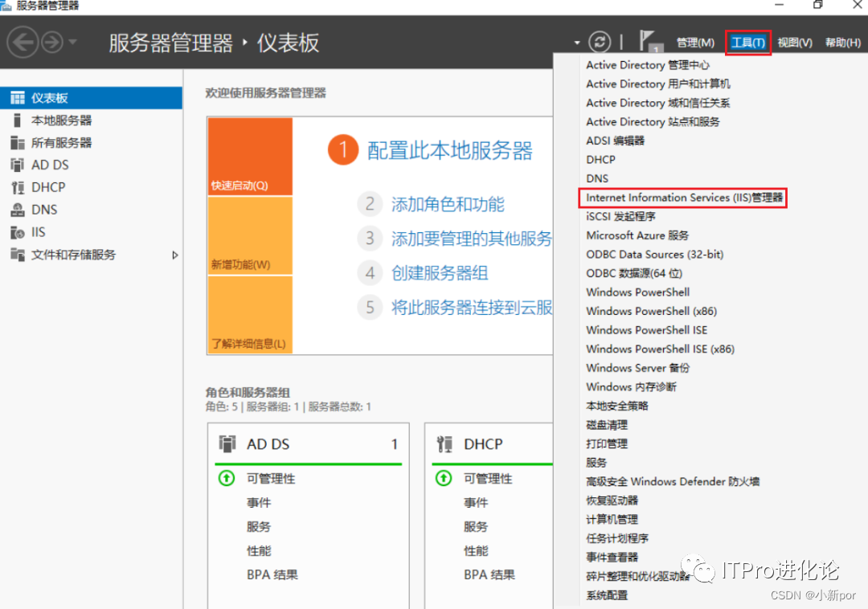Open DHCP from Tools menu

(x=600, y=159)
